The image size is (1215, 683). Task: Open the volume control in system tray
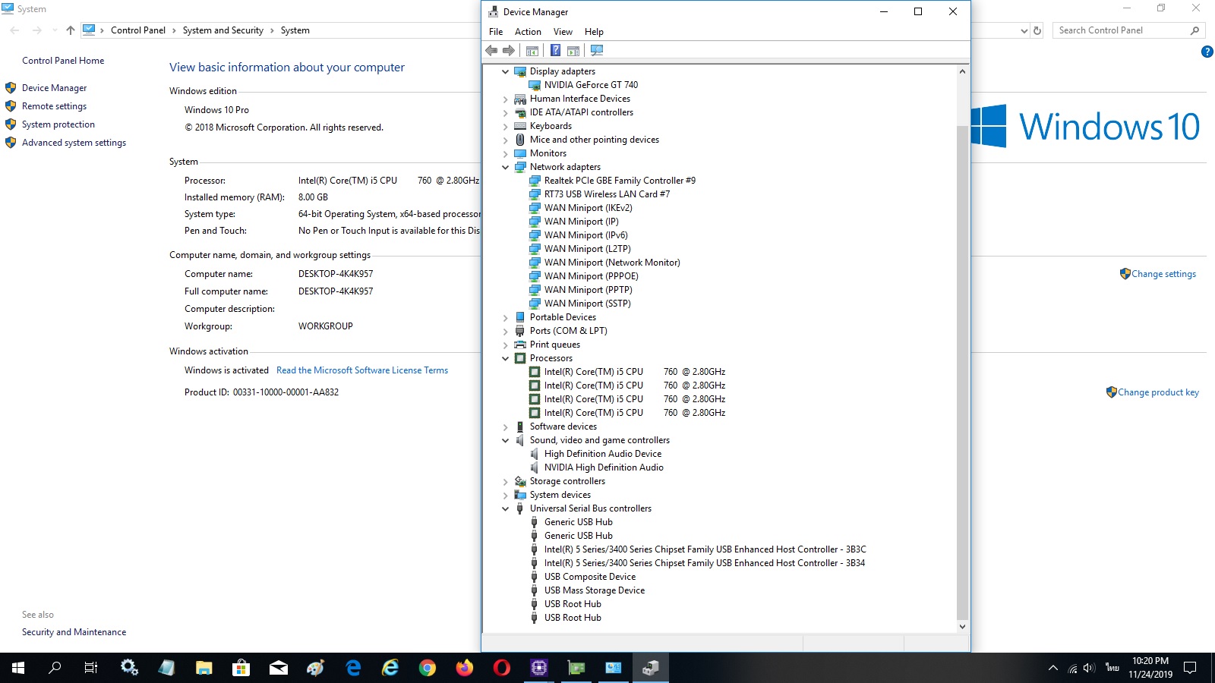pos(1089,668)
